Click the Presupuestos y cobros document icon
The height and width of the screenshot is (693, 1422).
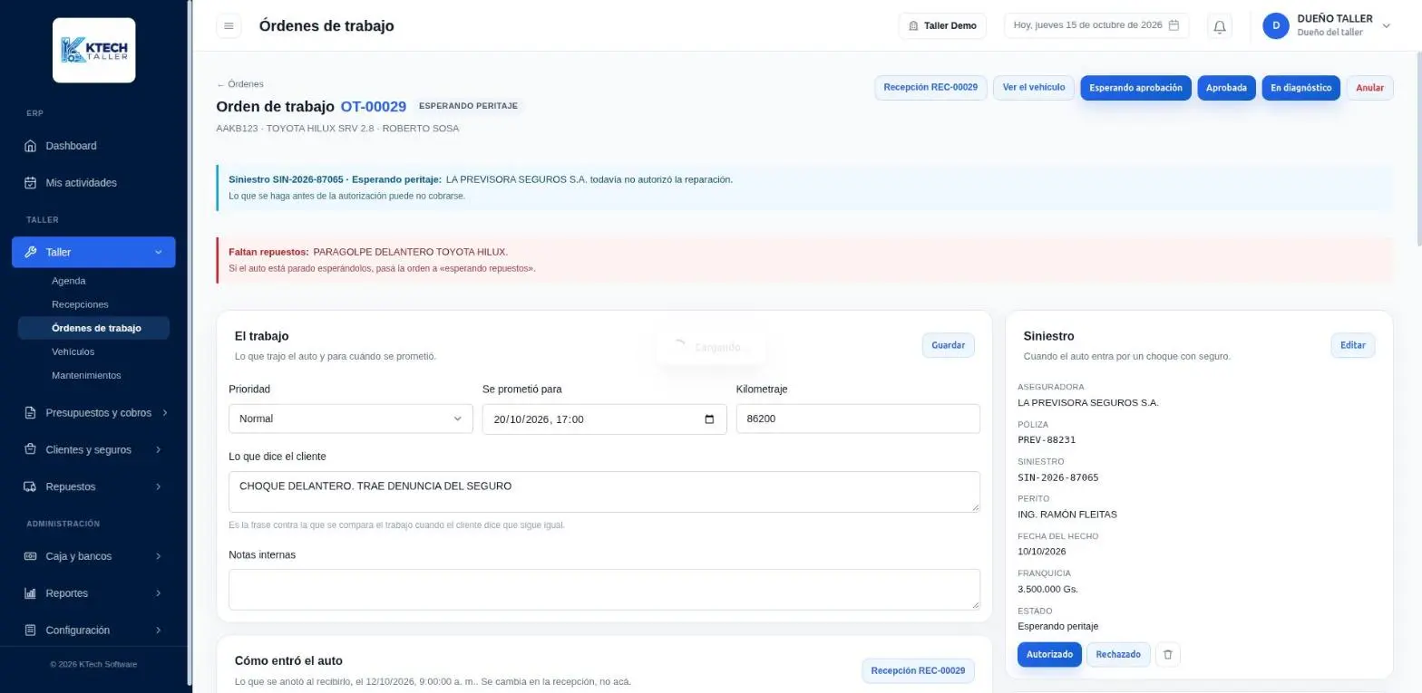click(x=30, y=413)
